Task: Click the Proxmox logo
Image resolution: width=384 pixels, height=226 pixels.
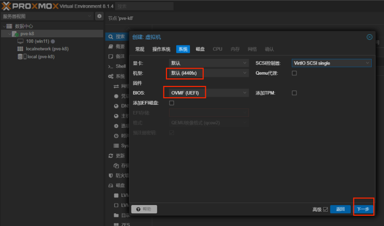Action: pos(30,6)
